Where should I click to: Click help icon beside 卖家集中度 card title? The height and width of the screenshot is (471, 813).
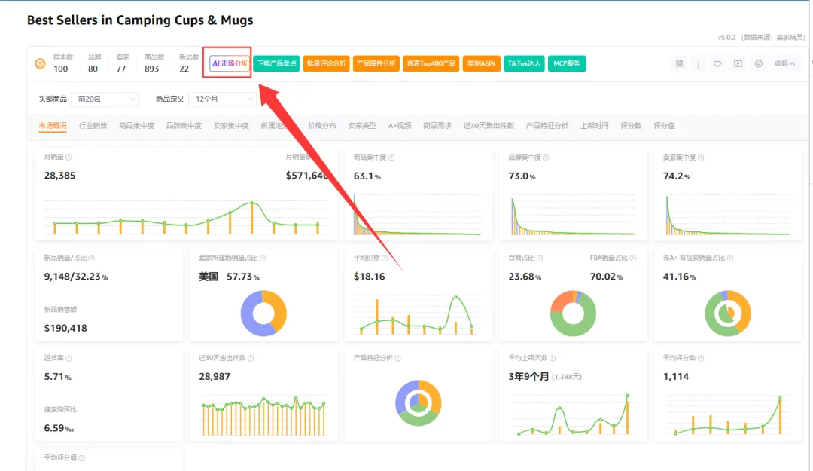[x=701, y=158]
